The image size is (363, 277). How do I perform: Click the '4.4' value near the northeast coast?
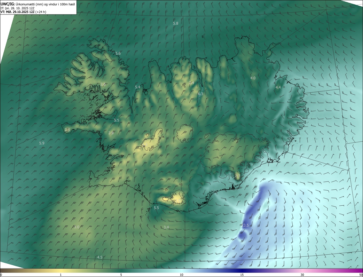point(278,87)
